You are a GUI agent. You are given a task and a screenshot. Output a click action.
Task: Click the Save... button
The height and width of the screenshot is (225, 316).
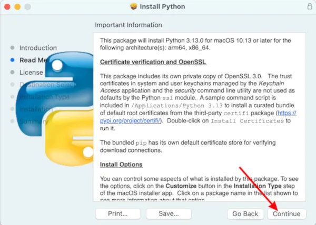169,213
